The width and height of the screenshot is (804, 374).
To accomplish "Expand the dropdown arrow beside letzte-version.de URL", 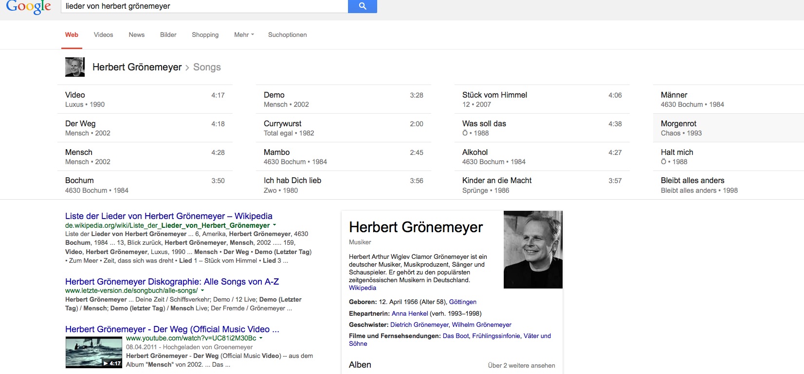I will (202, 290).
